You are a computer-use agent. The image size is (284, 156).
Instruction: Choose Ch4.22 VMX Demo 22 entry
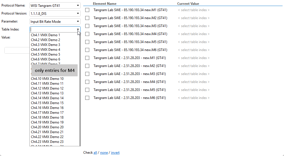(x=47, y=137)
